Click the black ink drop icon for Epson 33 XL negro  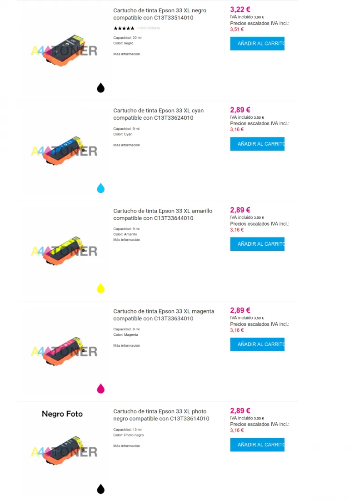[x=101, y=88]
